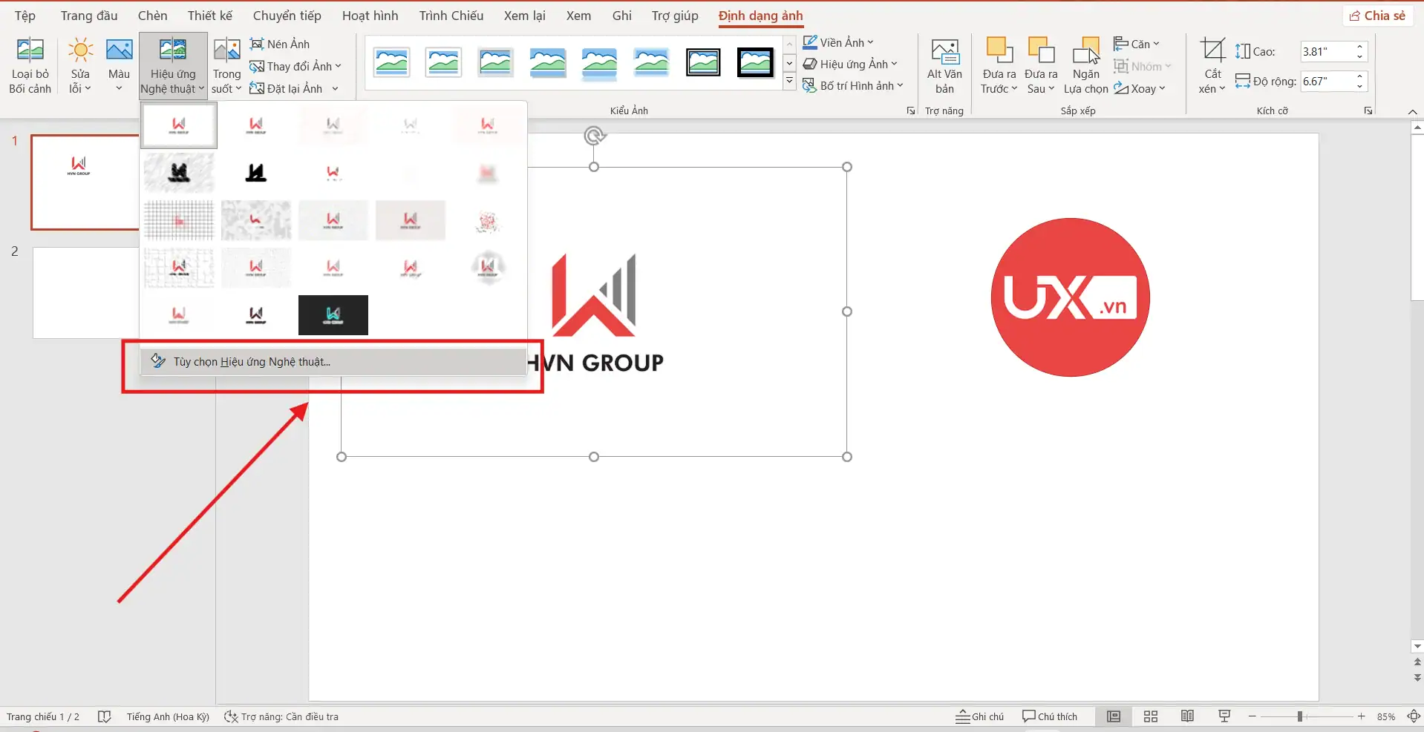
Task: Click the Chia sẻ share button
Action: point(1377,16)
